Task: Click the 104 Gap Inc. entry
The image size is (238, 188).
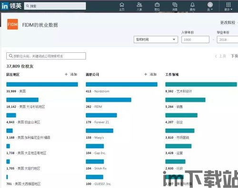Action: 96,153
